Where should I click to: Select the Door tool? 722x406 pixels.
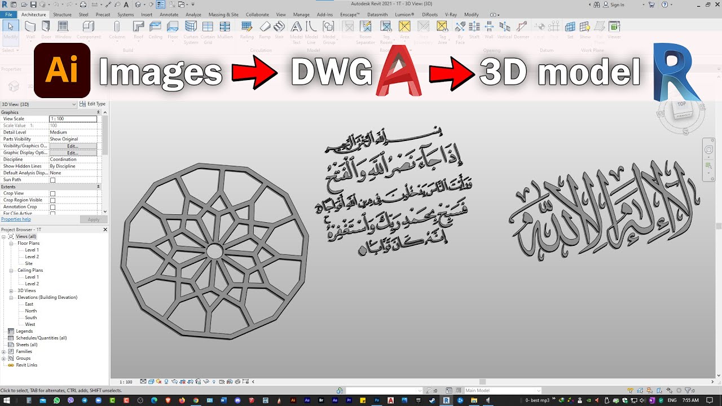(46, 30)
